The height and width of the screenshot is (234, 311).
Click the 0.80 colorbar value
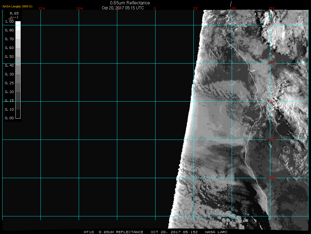(x=9, y=30)
